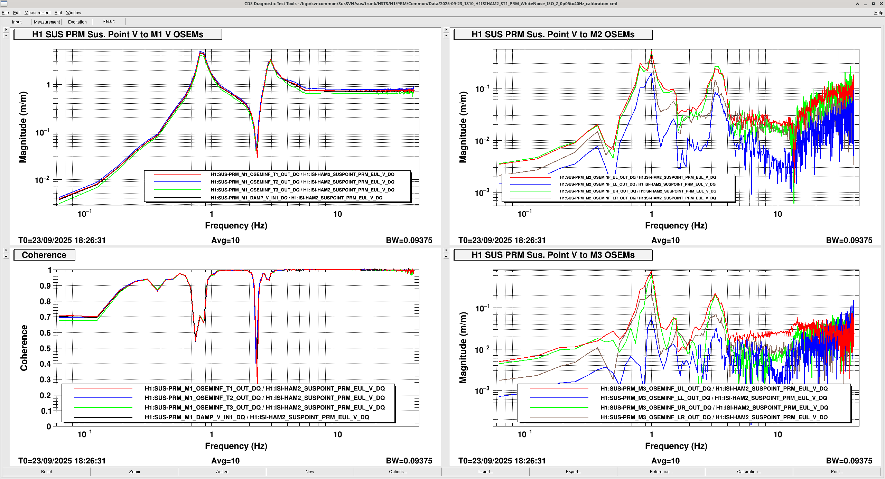Click the Options... button
This screenshot has height=479, width=885.
coord(398,472)
